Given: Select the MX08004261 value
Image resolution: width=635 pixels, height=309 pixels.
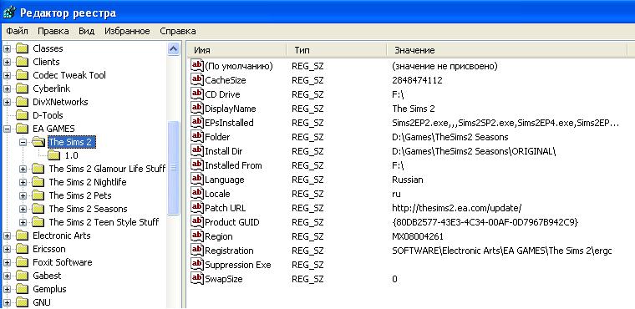Looking at the screenshot, I should pos(418,236).
